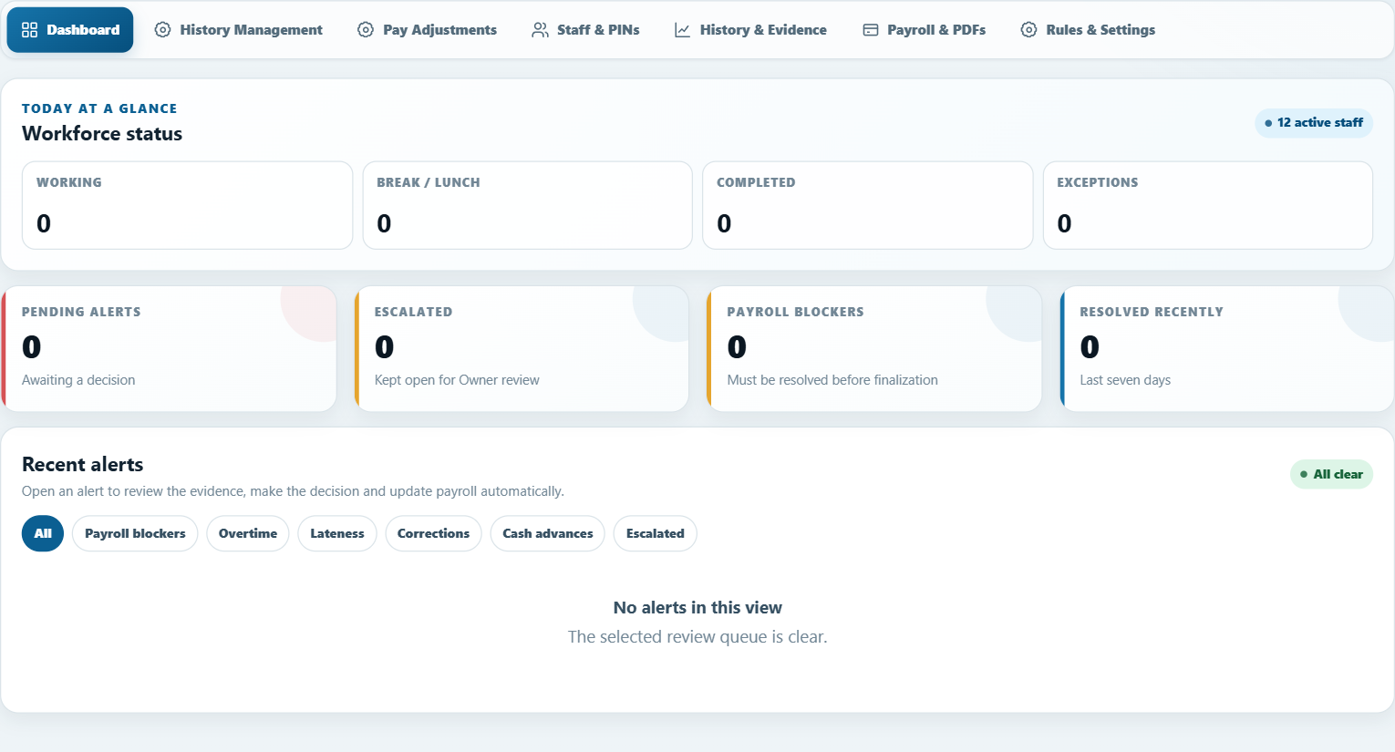The height and width of the screenshot is (752, 1395).
Task: Click the All clear status badge
Action: pyautogui.click(x=1331, y=474)
